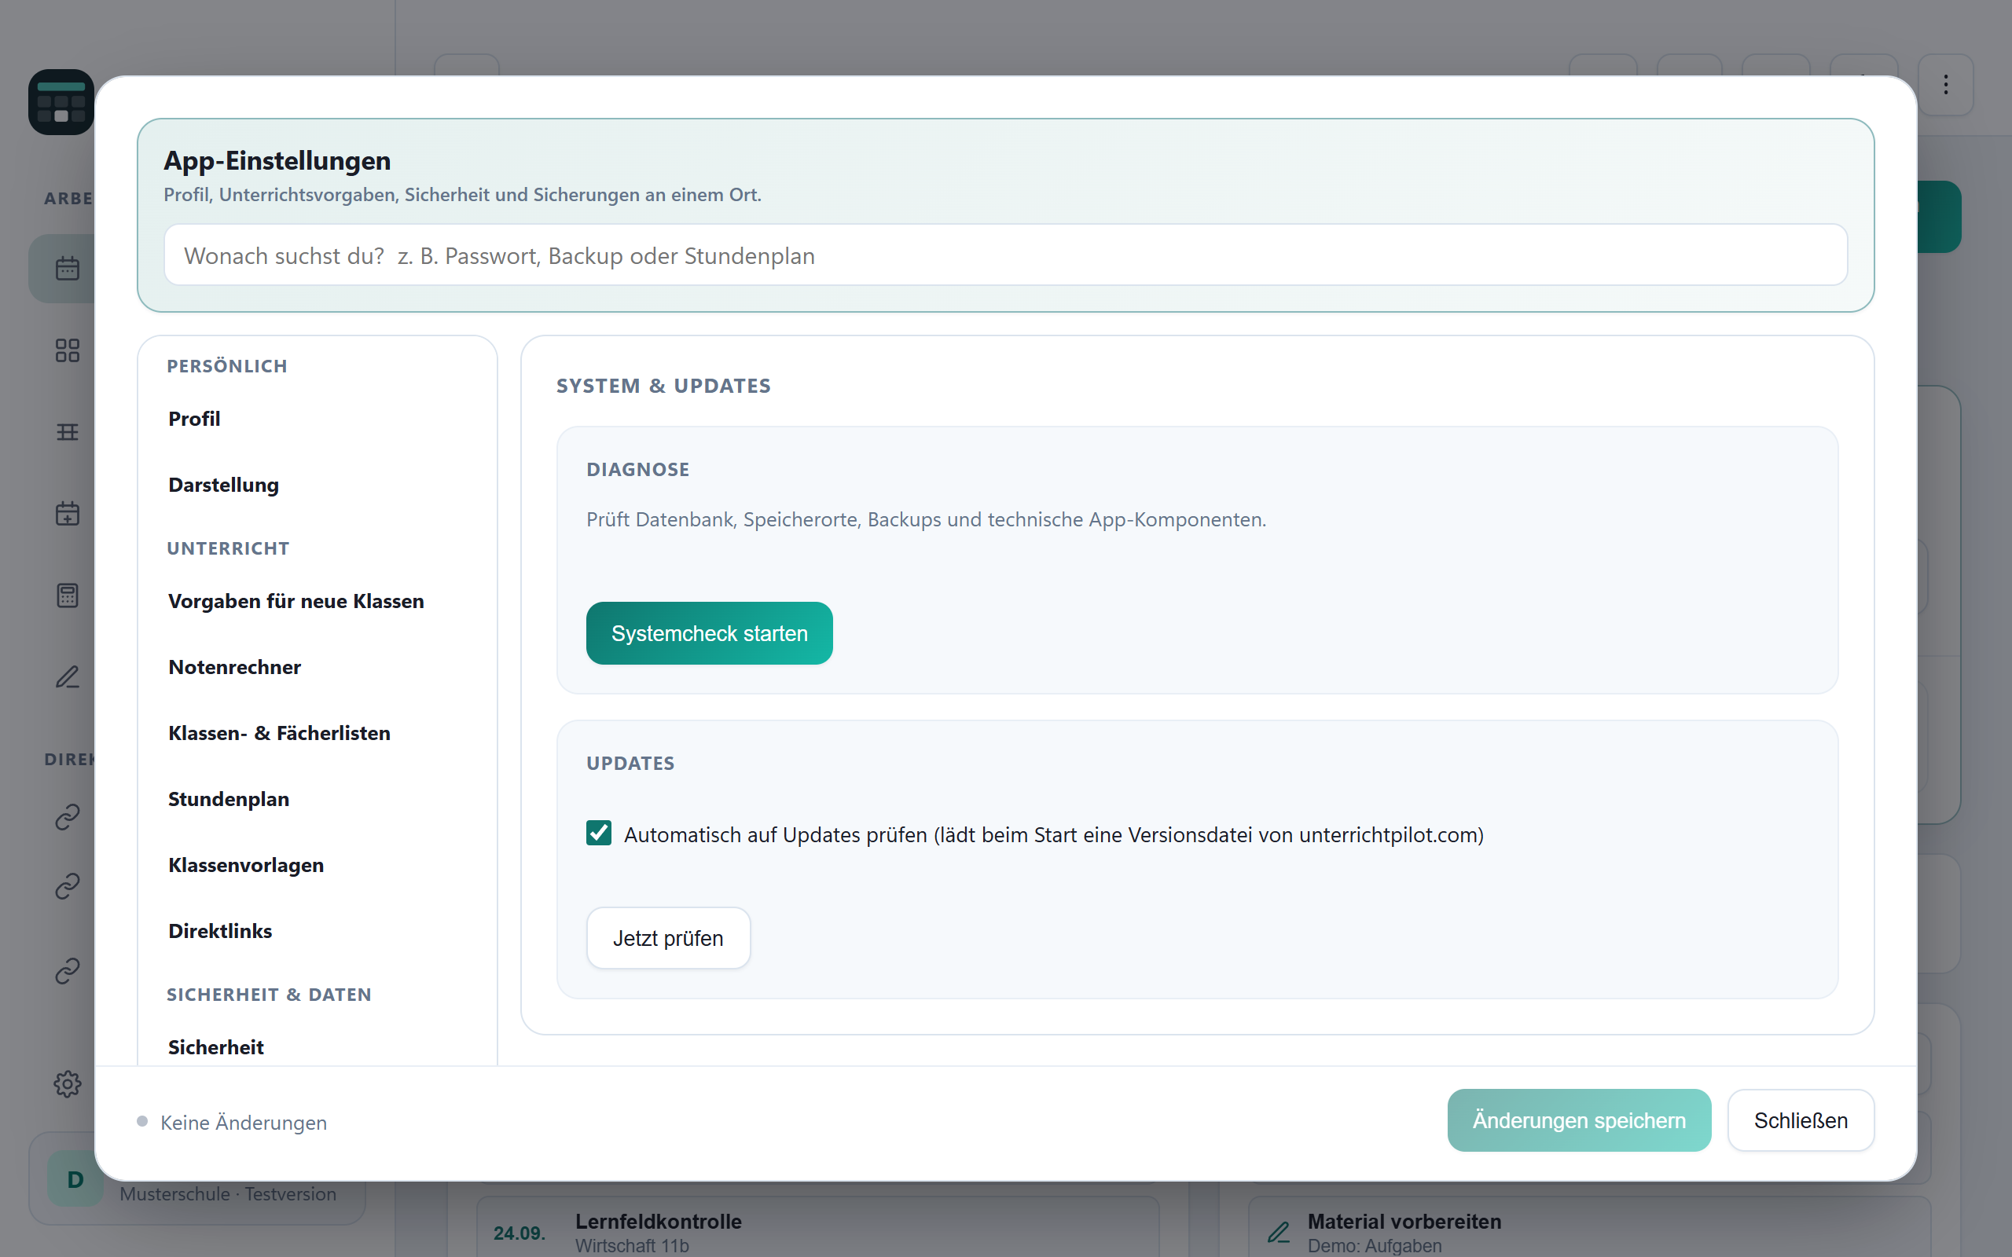Click the second direct link chain icon

(x=68, y=886)
